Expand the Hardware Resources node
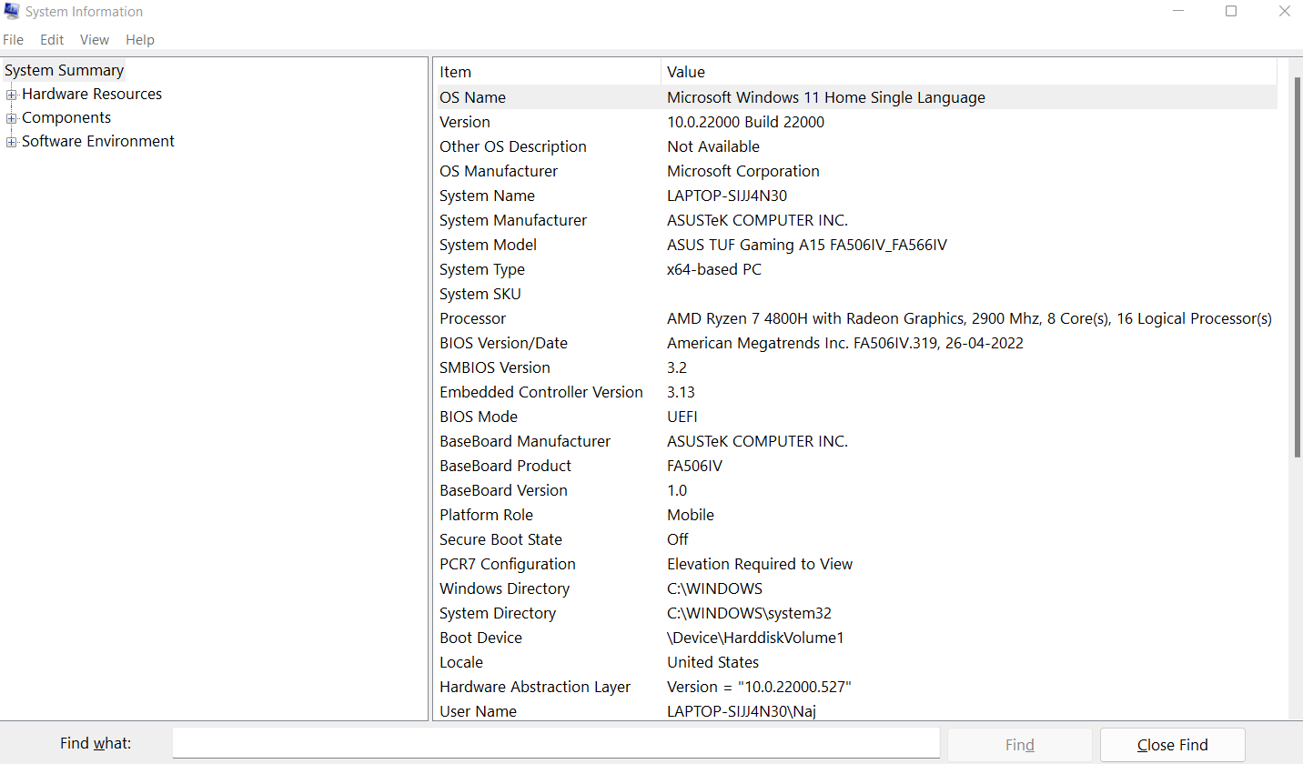1303x764 pixels. coord(12,95)
